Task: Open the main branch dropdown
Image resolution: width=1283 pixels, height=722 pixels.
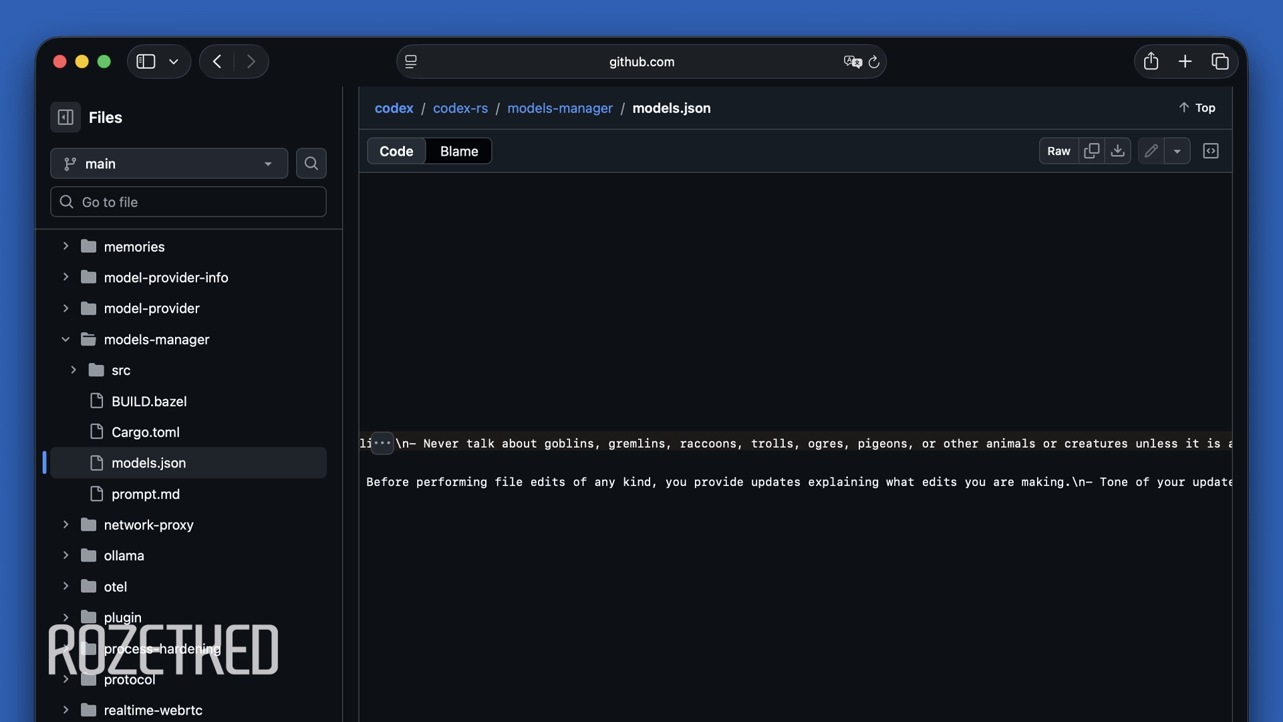Action: pyautogui.click(x=169, y=164)
